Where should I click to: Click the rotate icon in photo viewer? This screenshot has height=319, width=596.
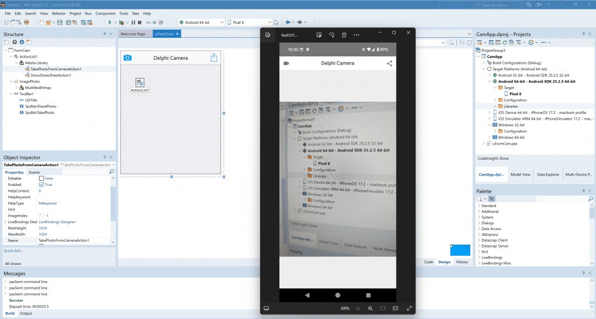(331, 35)
